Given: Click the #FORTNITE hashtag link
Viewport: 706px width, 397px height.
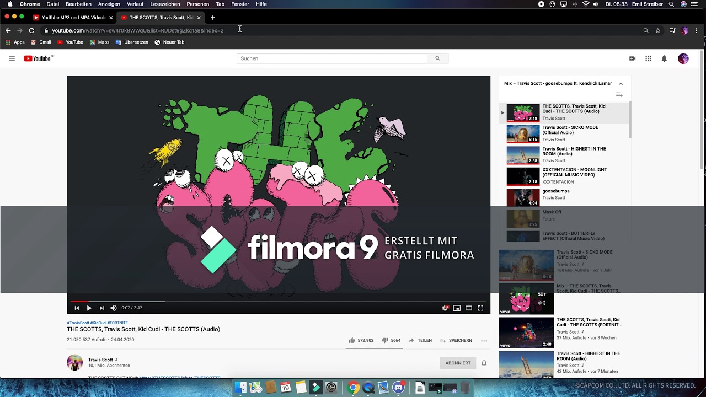Looking at the screenshot, I should tap(117, 323).
